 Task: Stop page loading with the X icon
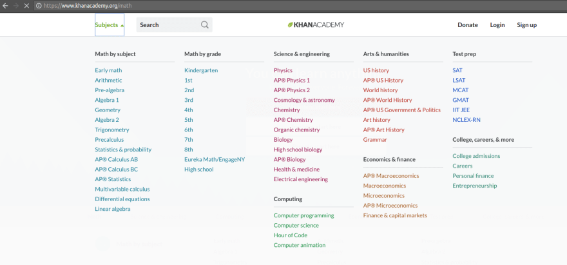click(26, 6)
